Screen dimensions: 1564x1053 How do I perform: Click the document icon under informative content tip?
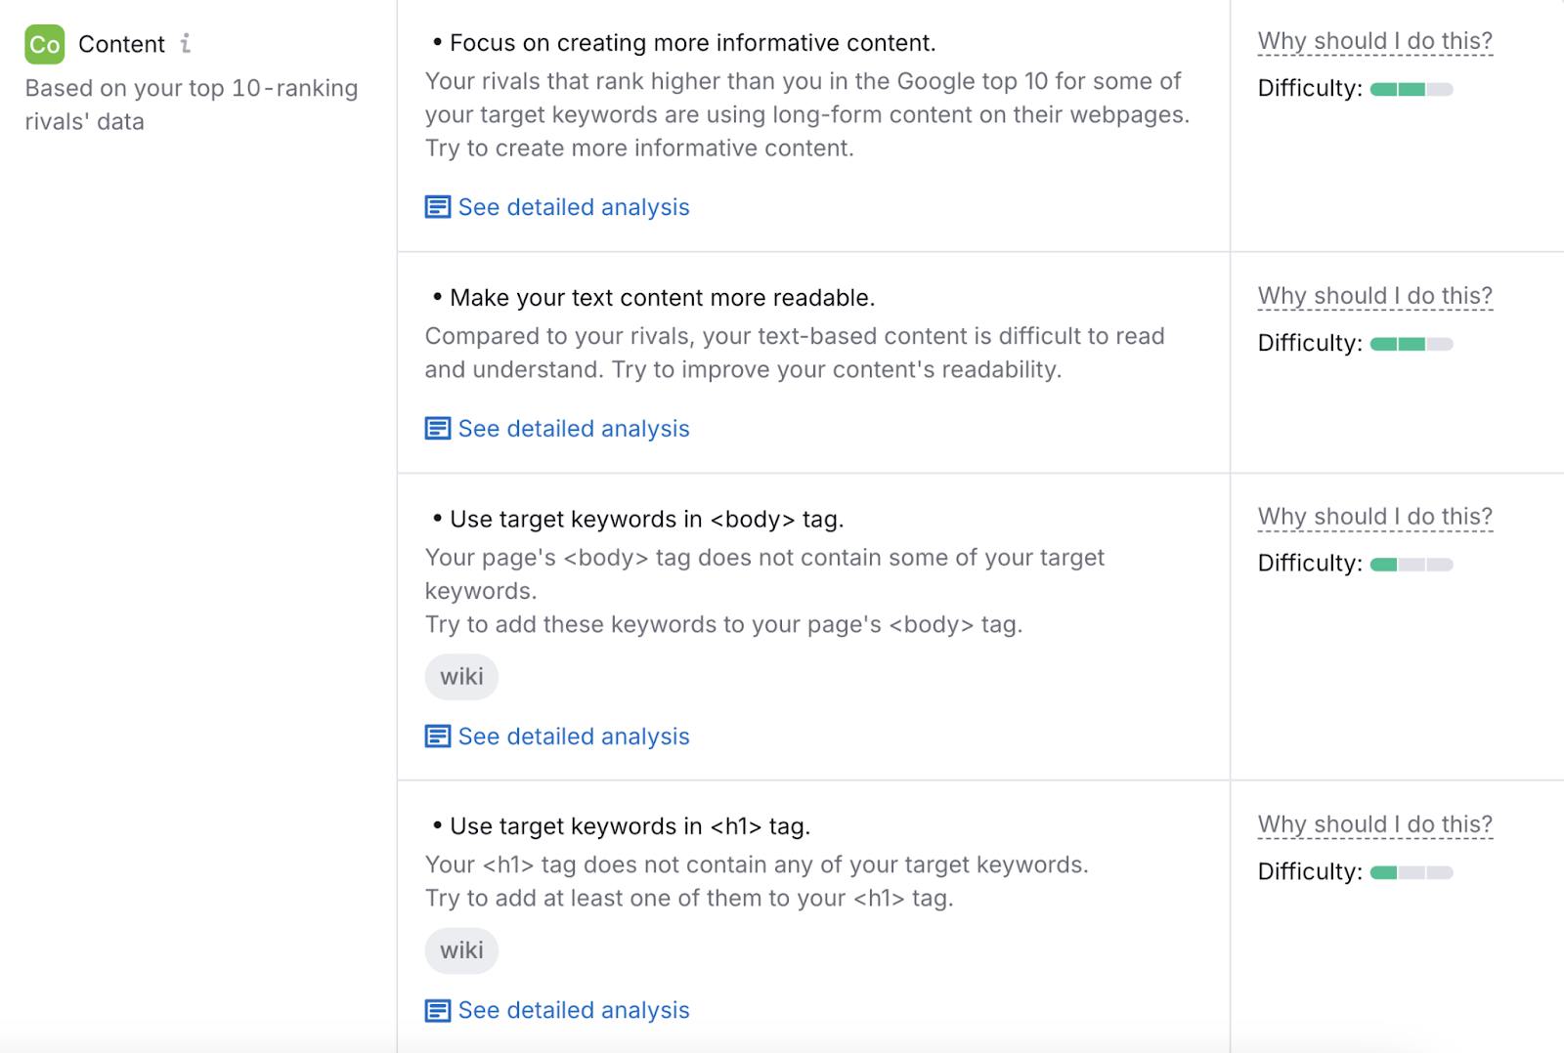click(438, 207)
